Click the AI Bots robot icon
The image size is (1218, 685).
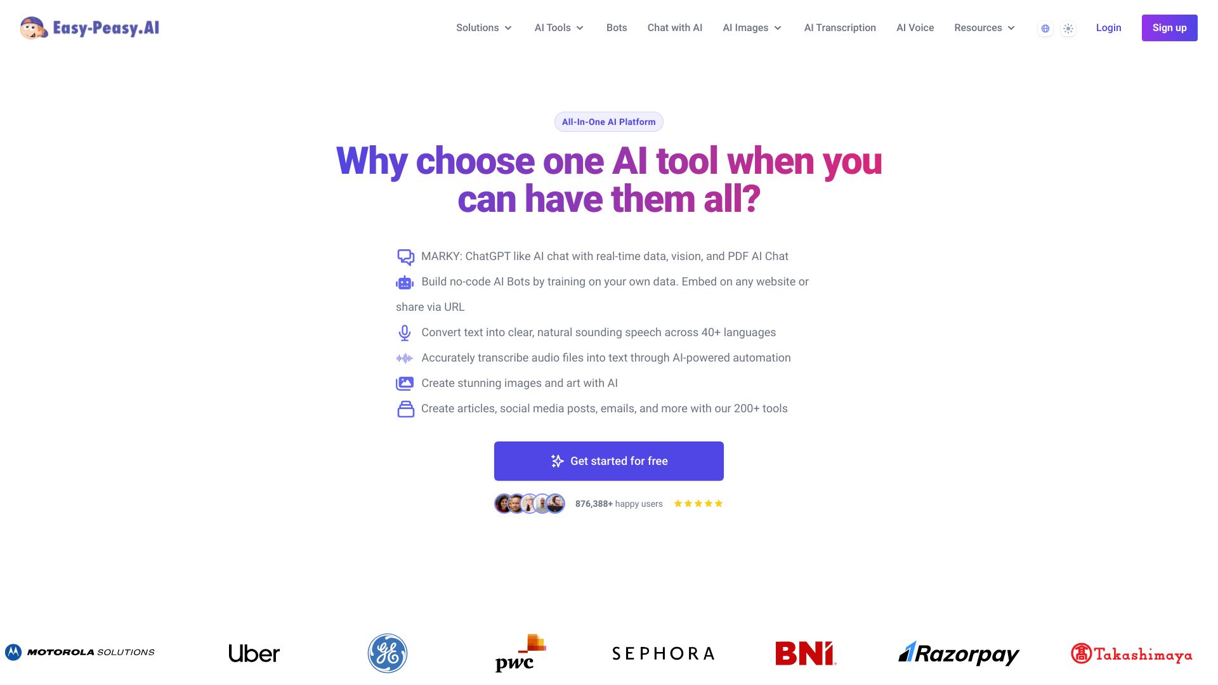coord(405,282)
